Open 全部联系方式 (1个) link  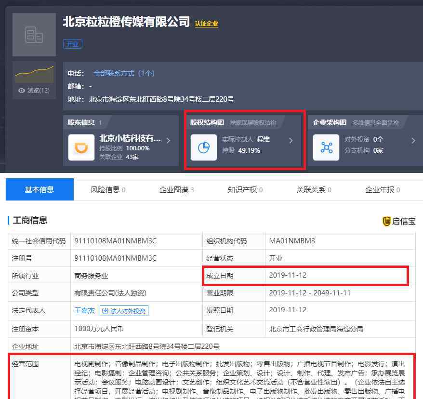(124, 73)
